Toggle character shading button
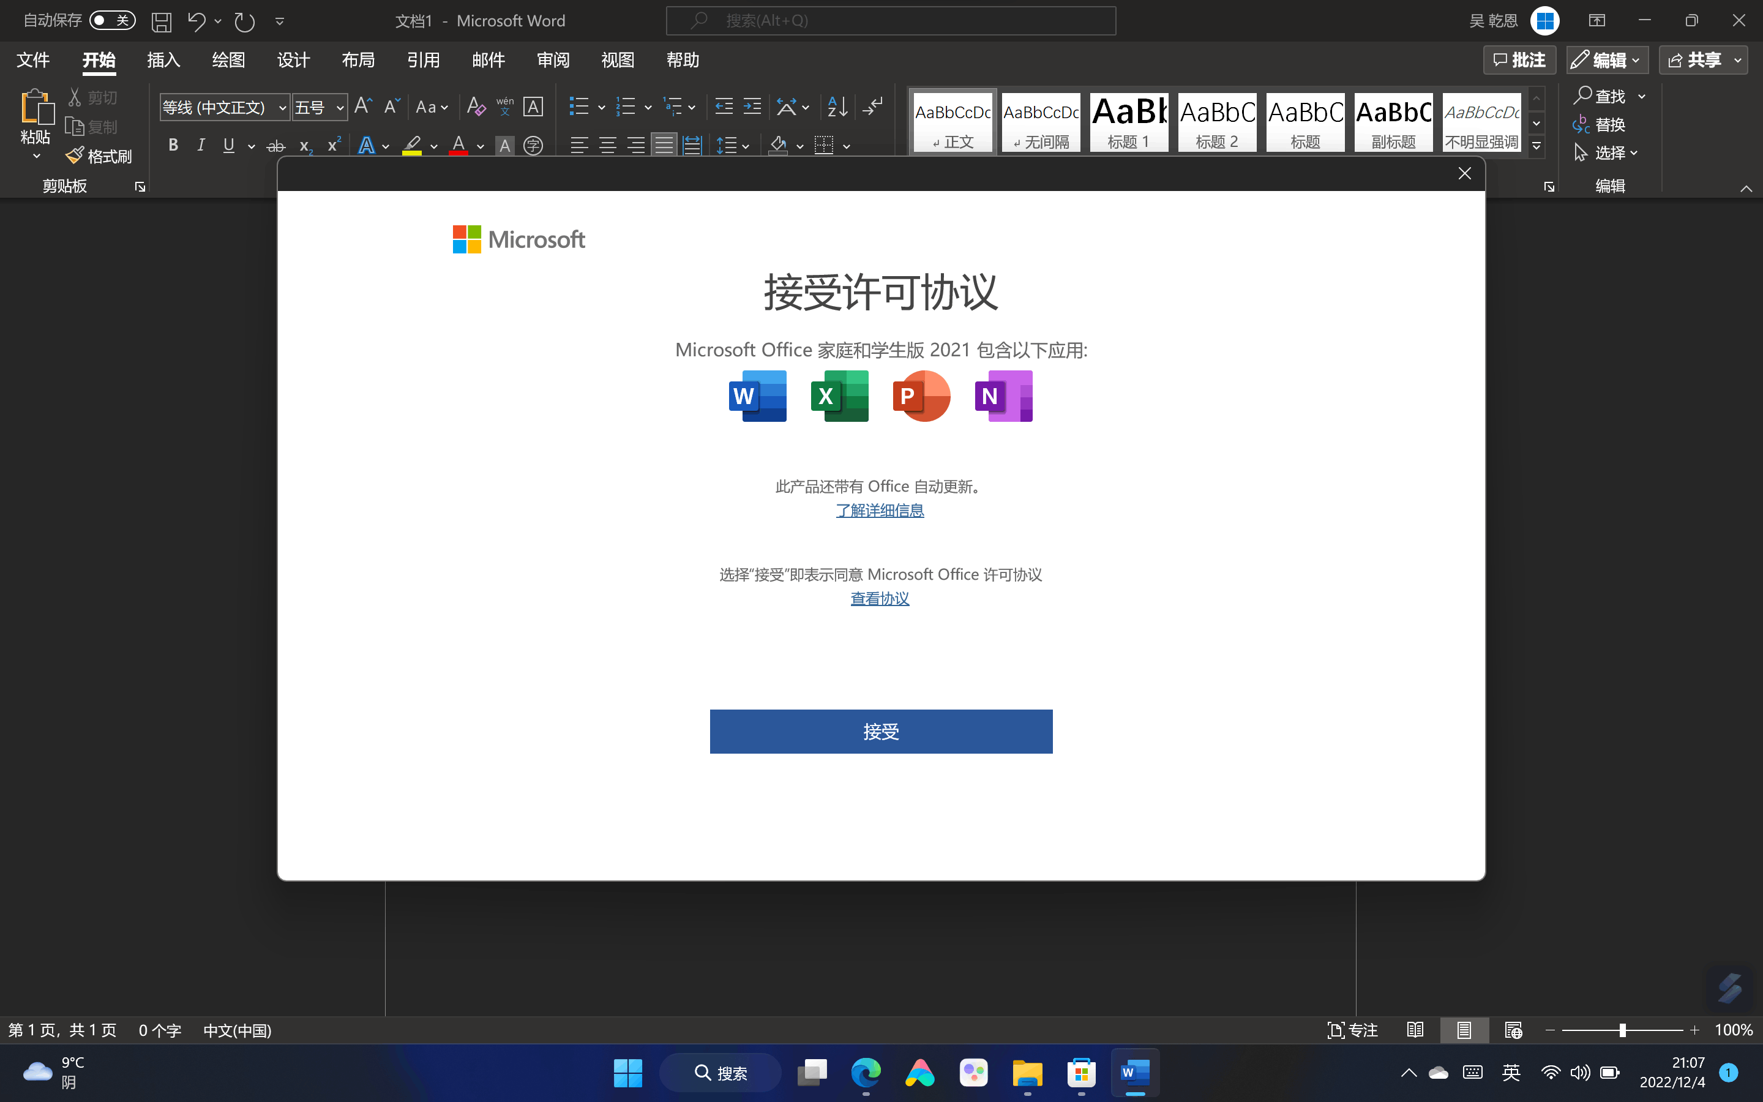 pos(504,146)
